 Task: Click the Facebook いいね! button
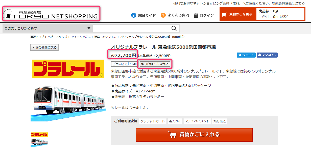(267, 55)
